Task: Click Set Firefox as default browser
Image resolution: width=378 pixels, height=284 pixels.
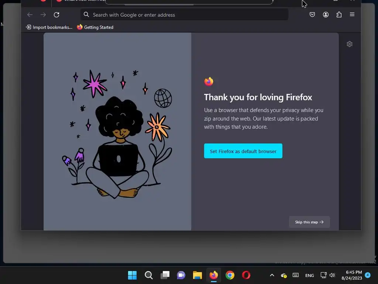Action: point(243,151)
